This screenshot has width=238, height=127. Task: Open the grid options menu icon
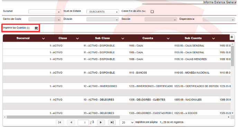232,37
